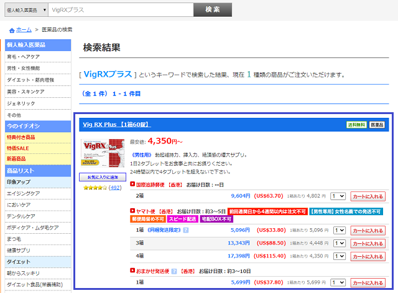Open the 健康サプリ category
398x293 pixels.
click(38, 251)
